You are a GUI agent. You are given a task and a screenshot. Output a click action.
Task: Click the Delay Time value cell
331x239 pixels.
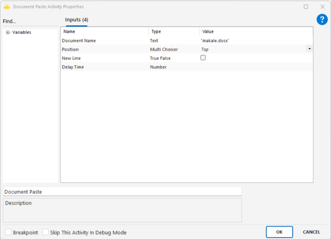(x=255, y=67)
